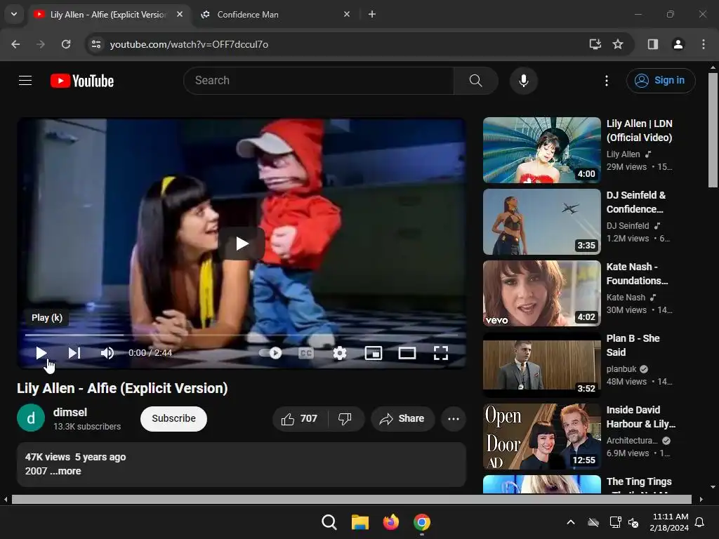Open a new browser tab
The width and height of the screenshot is (719, 539).
click(x=372, y=14)
